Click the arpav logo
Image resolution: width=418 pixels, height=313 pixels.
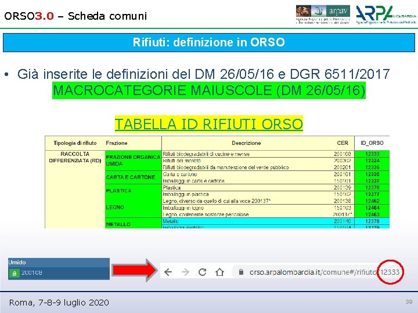323,14
